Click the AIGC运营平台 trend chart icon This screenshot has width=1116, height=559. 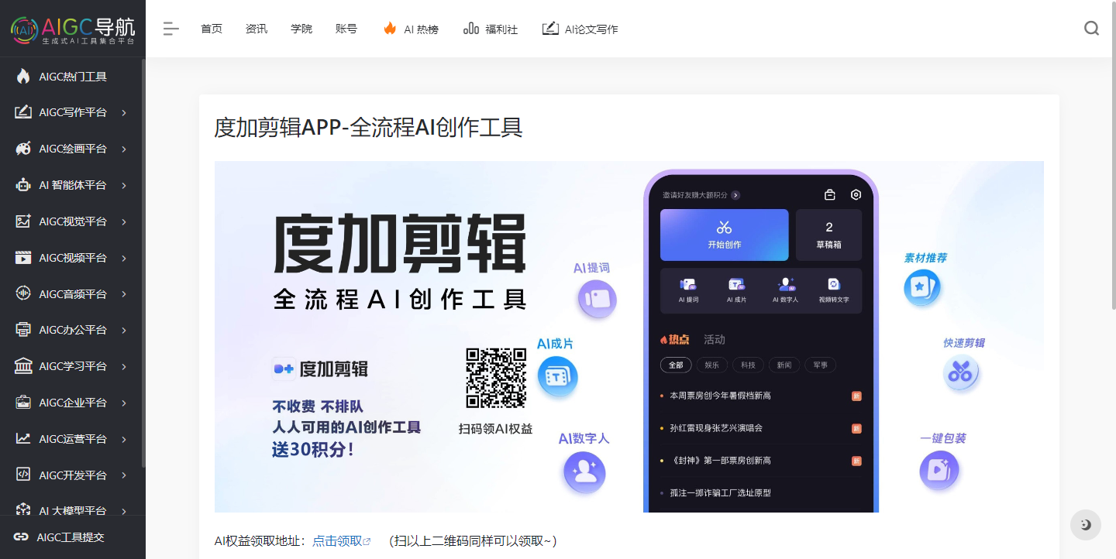coord(23,439)
